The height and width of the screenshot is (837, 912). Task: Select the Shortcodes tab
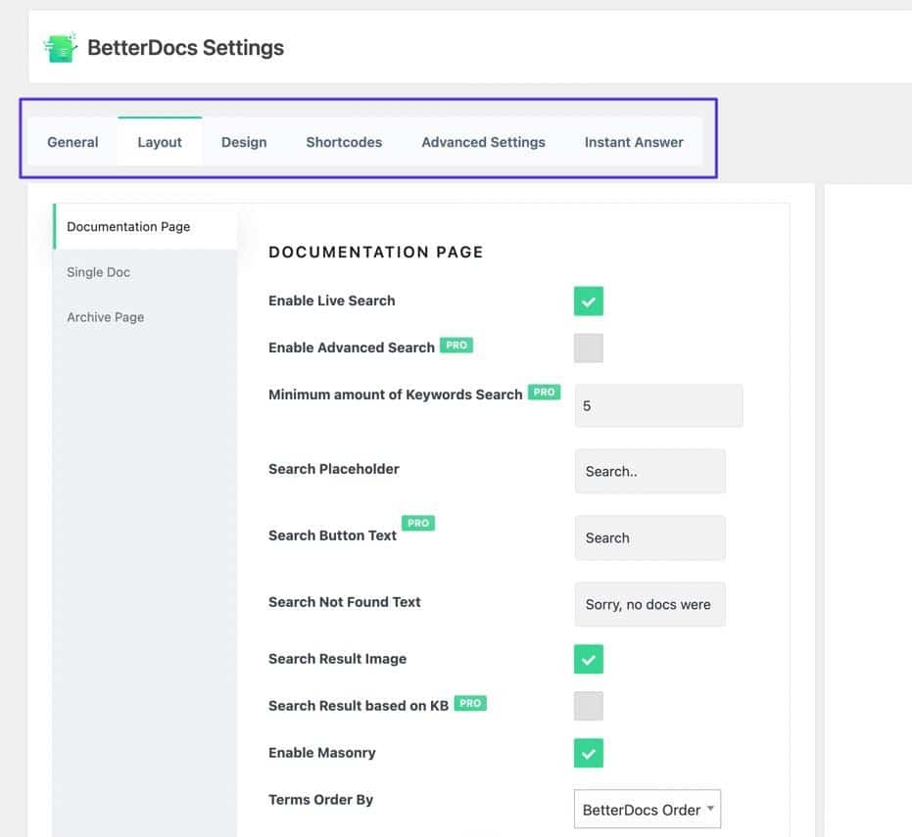point(344,141)
